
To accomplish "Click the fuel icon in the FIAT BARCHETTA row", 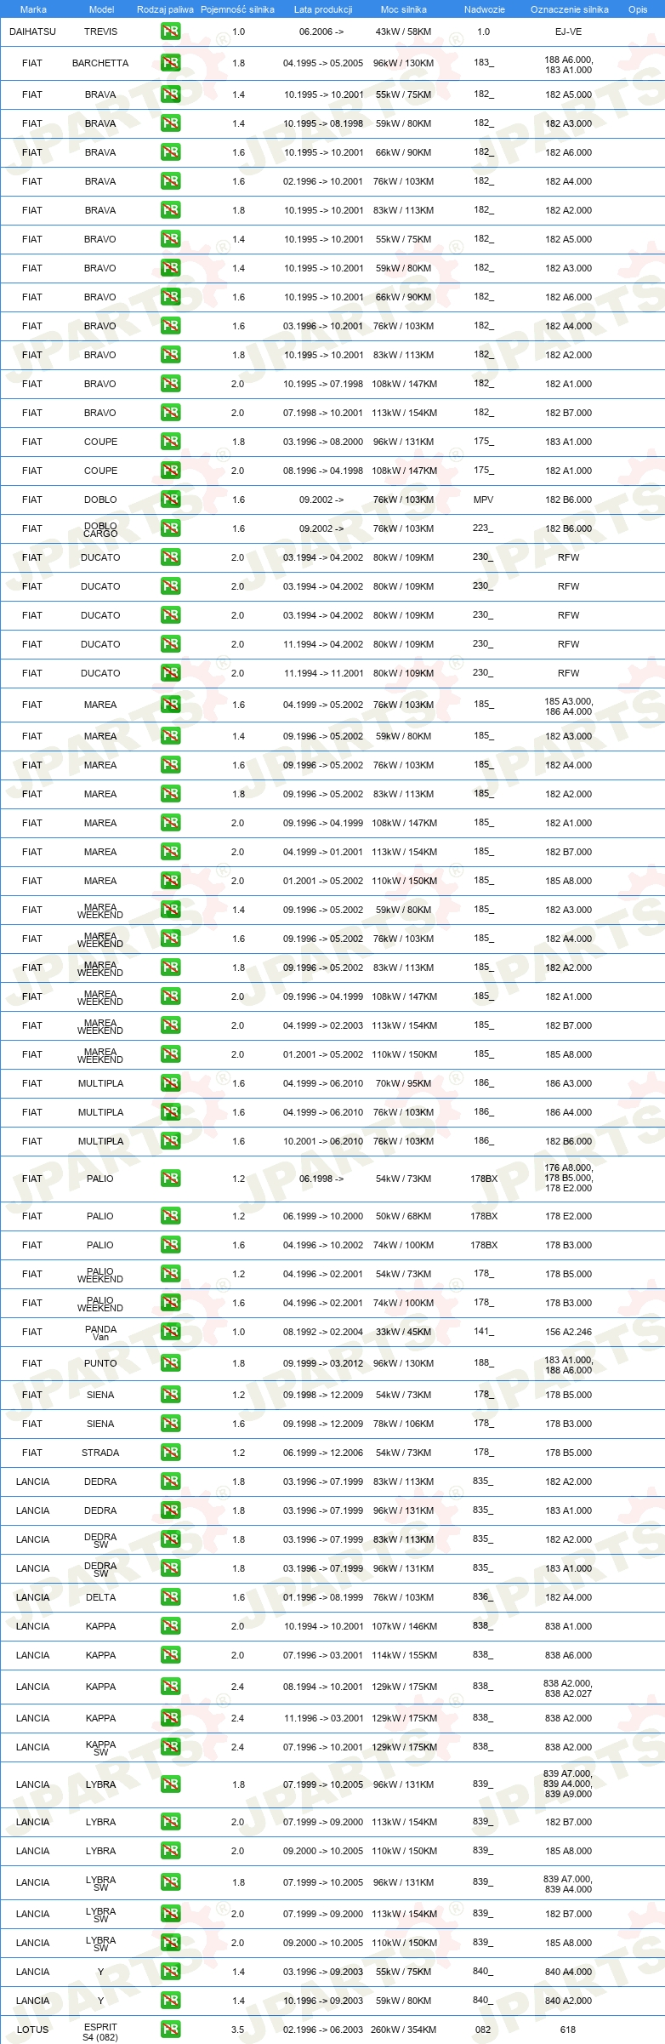I will (171, 63).
